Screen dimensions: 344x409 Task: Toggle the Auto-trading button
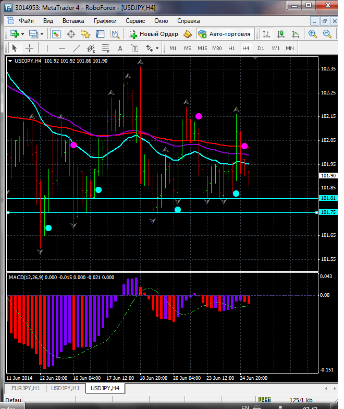pos(224,34)
